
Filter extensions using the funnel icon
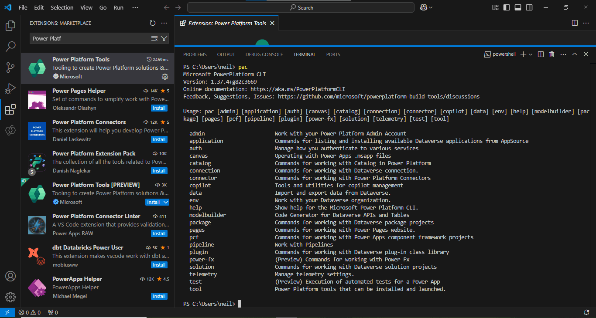click(164, 38)
